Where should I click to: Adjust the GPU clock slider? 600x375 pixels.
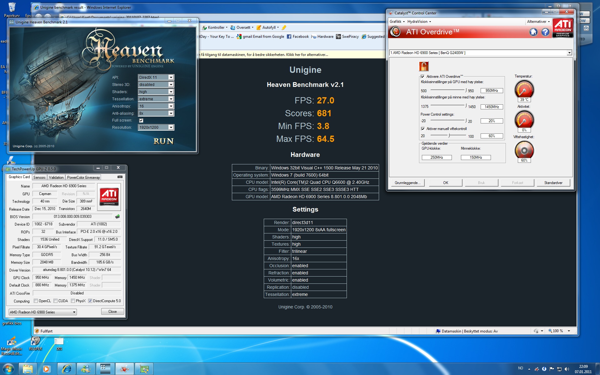pyautogui.click(x=466, y=90)
